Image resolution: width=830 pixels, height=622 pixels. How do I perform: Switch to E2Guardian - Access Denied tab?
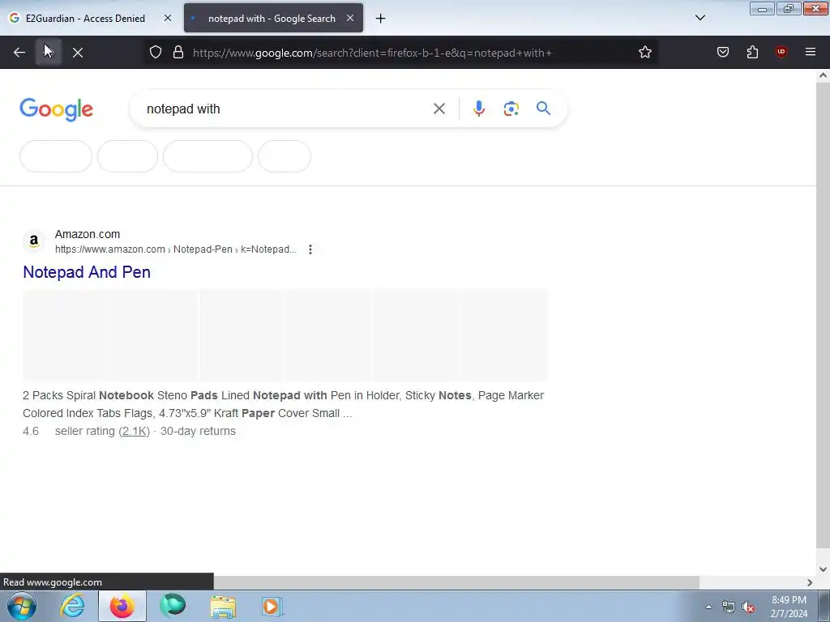[x=85, y=18]
